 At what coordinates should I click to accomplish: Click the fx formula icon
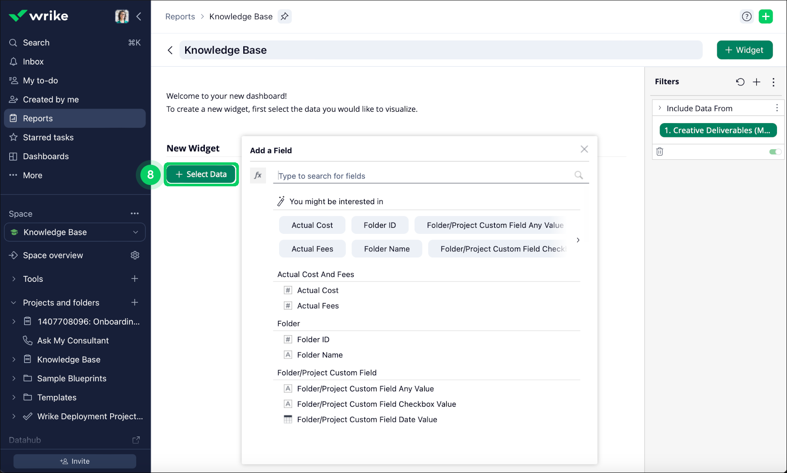coord(258,175)
